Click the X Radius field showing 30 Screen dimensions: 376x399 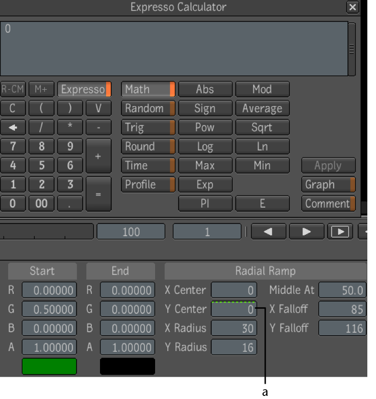pyautogui.click(x=234, y=328)
